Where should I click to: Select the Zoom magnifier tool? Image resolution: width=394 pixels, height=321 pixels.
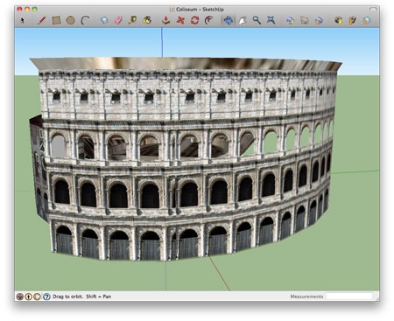257,20
